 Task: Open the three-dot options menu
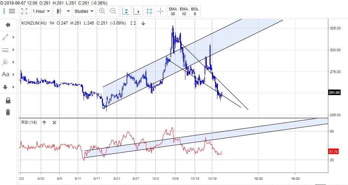4,11
